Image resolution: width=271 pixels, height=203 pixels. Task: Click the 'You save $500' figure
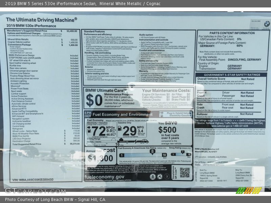point(167,127)
